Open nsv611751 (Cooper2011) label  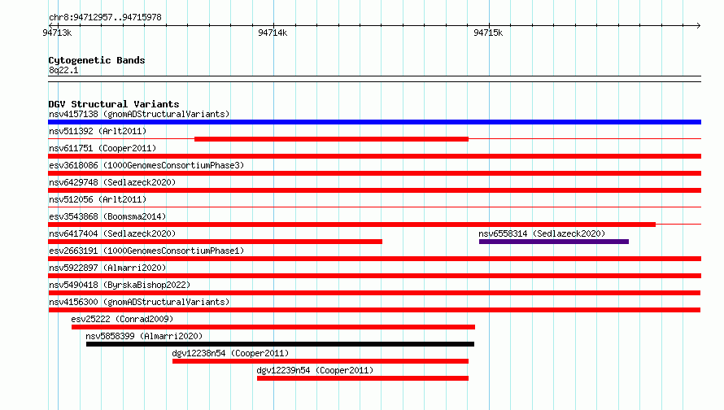[x=102, y=148]
